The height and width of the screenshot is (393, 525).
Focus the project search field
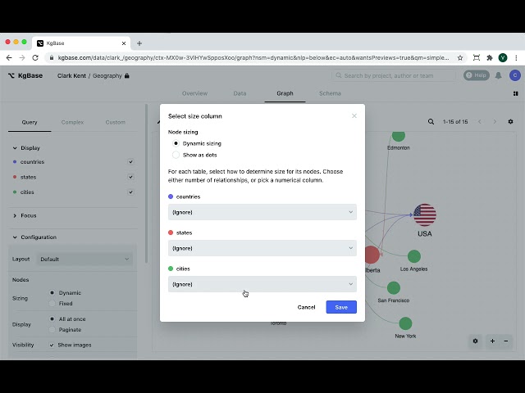[x=394, y=75]
